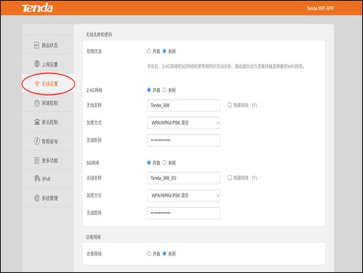Click the 无线名称和密码 section heading
The image size is (363, 273).
point(99,35)
